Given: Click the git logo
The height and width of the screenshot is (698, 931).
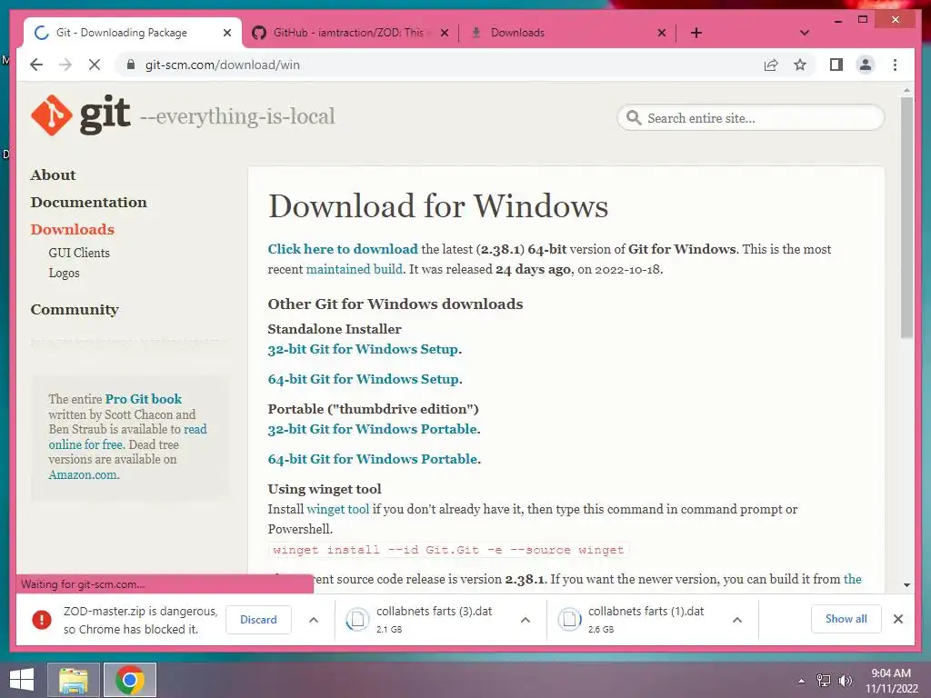Looking at the screenshot, I should (x=80, y=115).
